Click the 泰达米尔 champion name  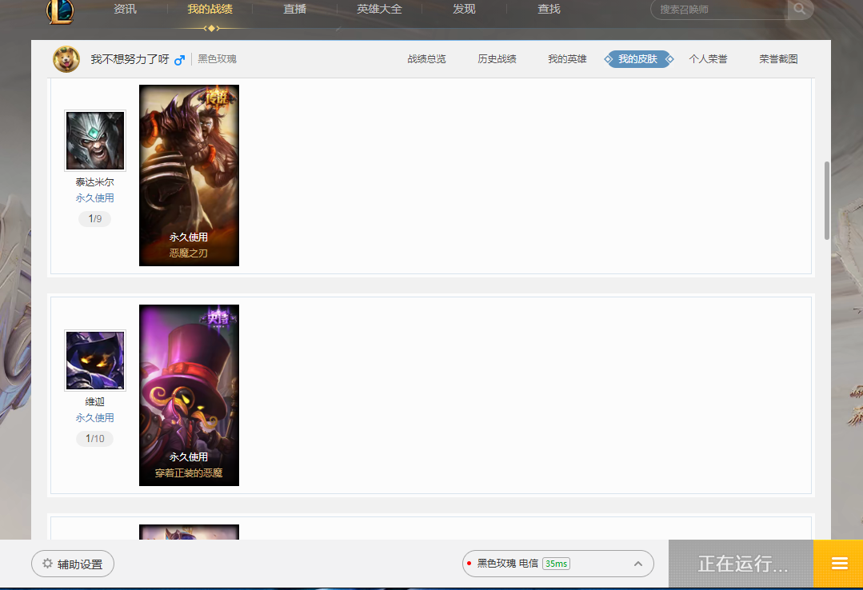point(94,182)
